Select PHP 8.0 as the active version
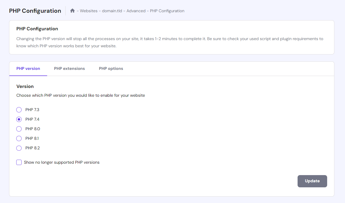The width and height of the screenshot is (345, 203). 19,129
